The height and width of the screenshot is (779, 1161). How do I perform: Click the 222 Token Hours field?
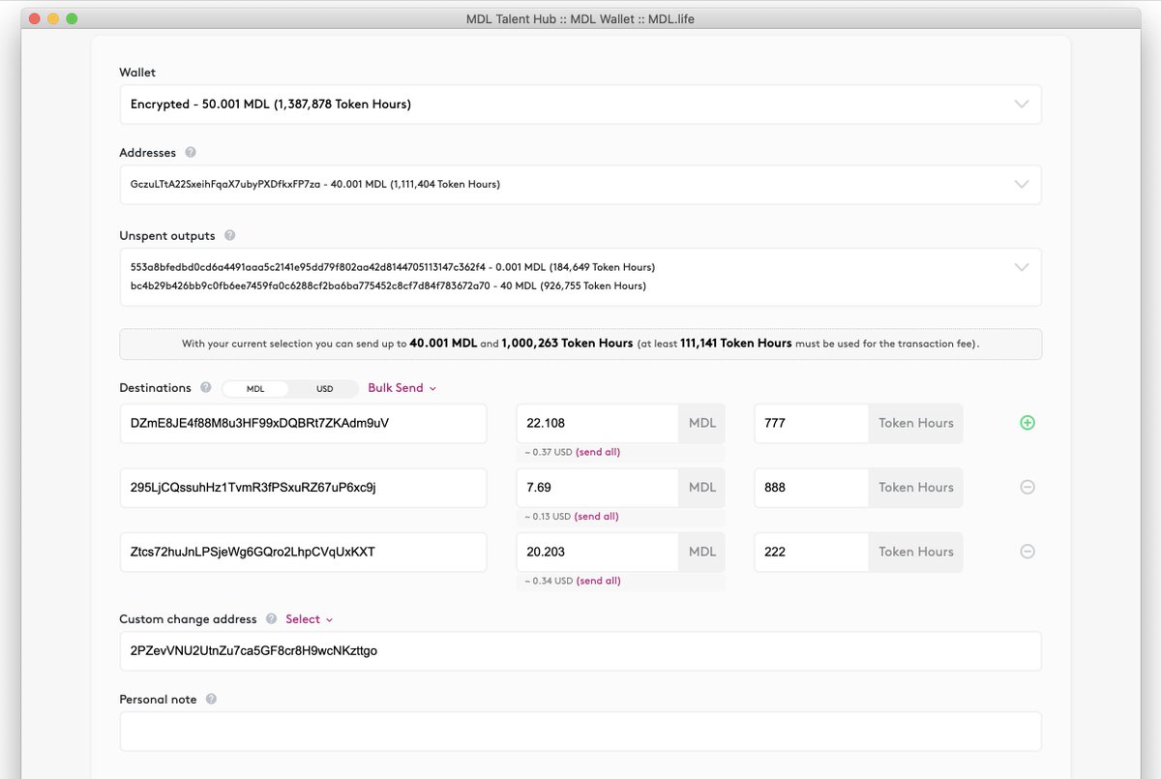pyautogui.click(x=811, y=552)
